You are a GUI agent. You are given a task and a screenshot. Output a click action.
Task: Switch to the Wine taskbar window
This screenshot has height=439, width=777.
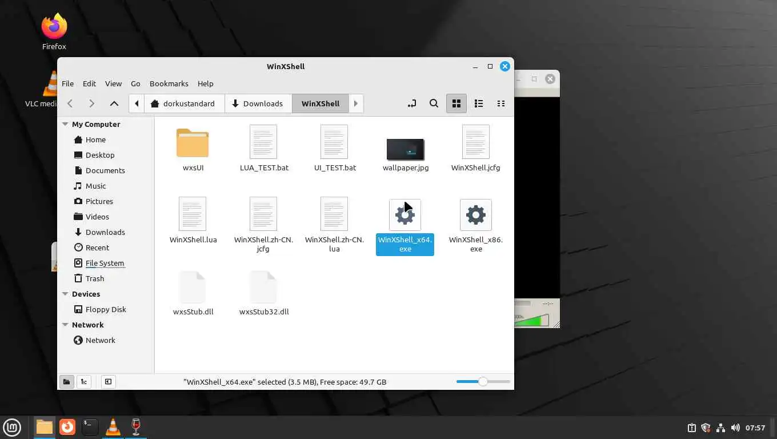pyautogui.click(x=136, y=427)
